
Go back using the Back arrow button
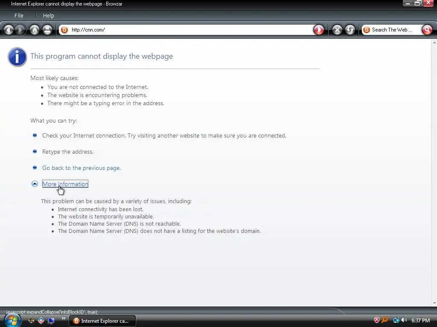9,30
